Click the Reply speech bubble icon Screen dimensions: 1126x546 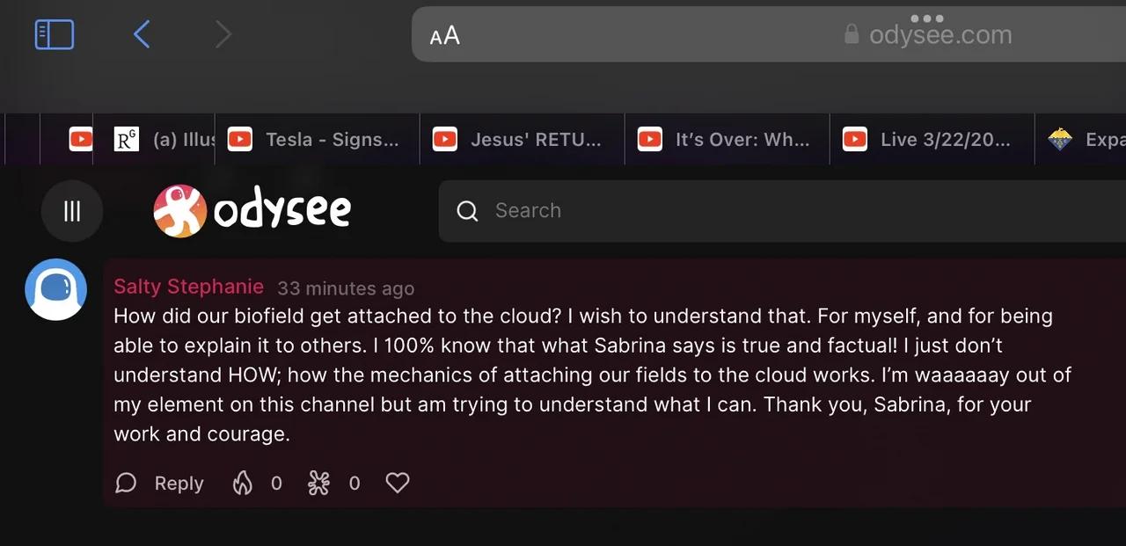pyautogui.click(x=127, y=483)
